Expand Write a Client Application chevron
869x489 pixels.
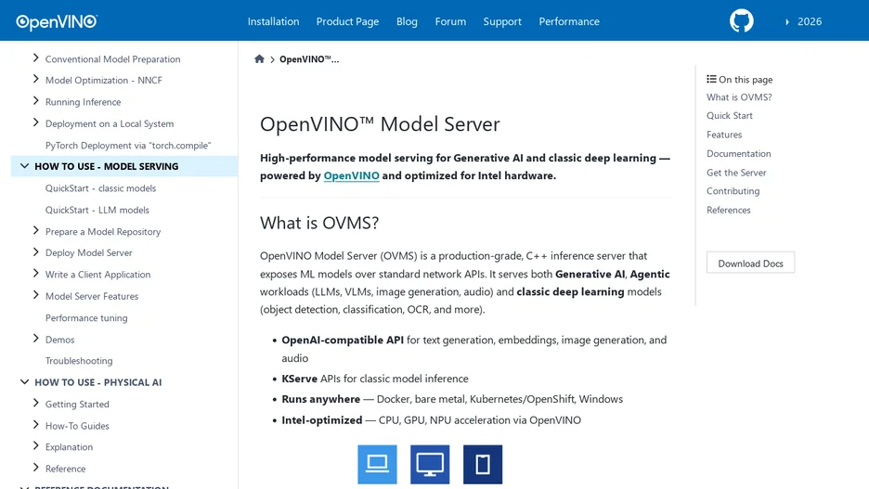[x=35, y=274]
